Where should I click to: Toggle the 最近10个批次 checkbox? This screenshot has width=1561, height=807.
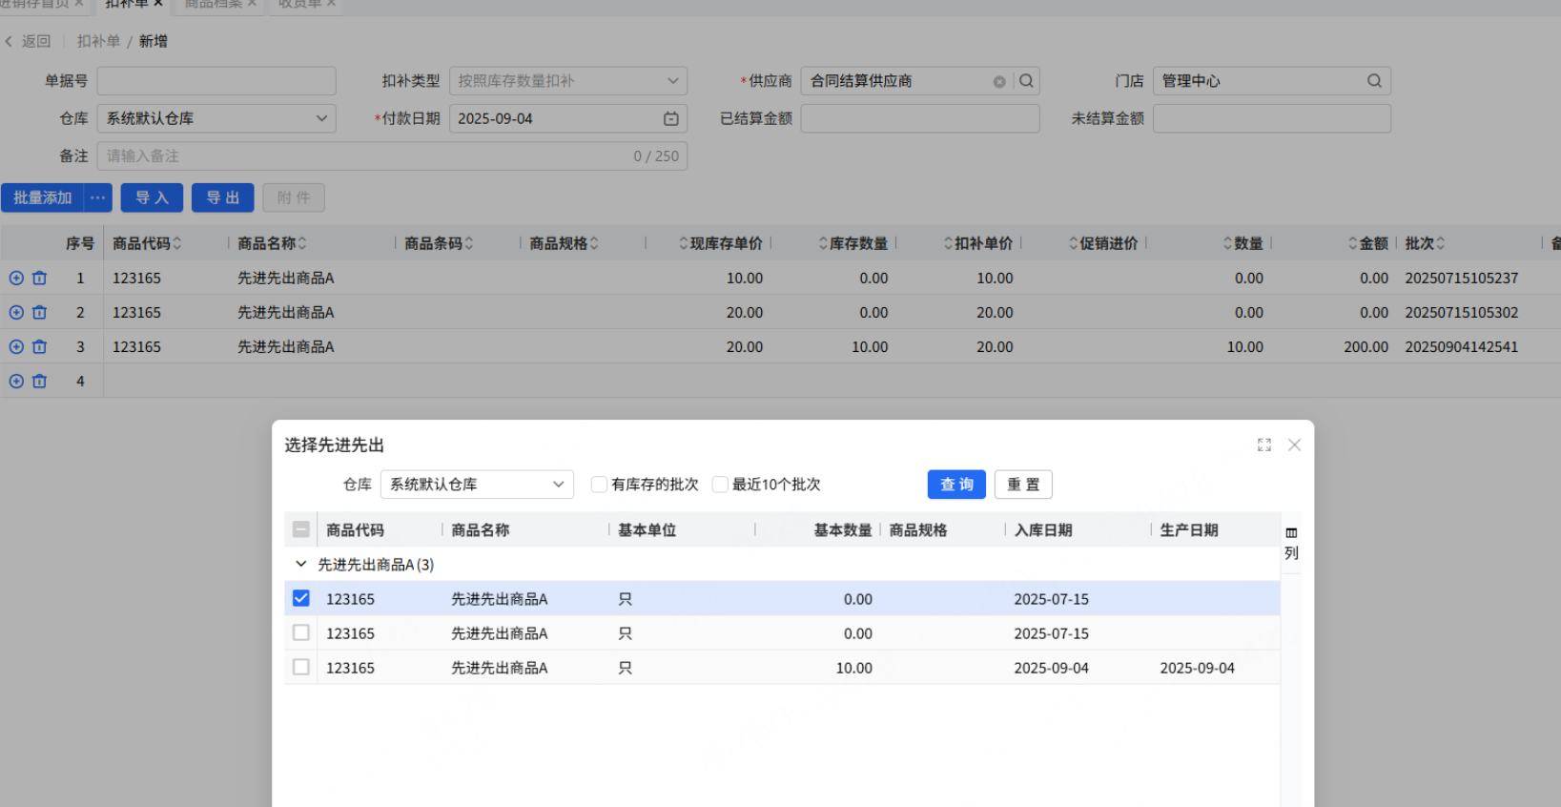(x=720, y=485)
